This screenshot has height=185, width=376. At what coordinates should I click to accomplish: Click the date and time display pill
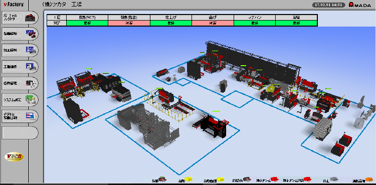coord(328,5)
